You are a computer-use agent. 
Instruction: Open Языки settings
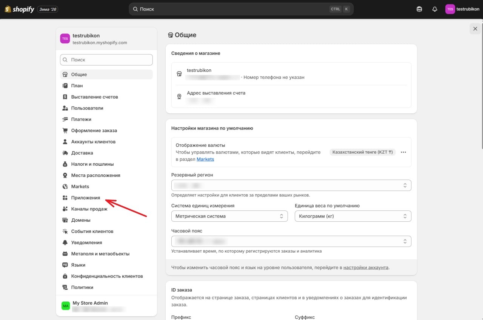106,265
